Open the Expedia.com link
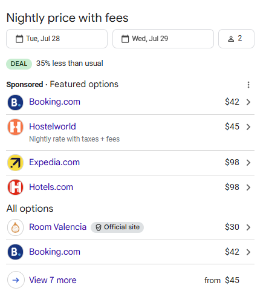Viewport: 269px width, 294px height. tap(54, 162)
